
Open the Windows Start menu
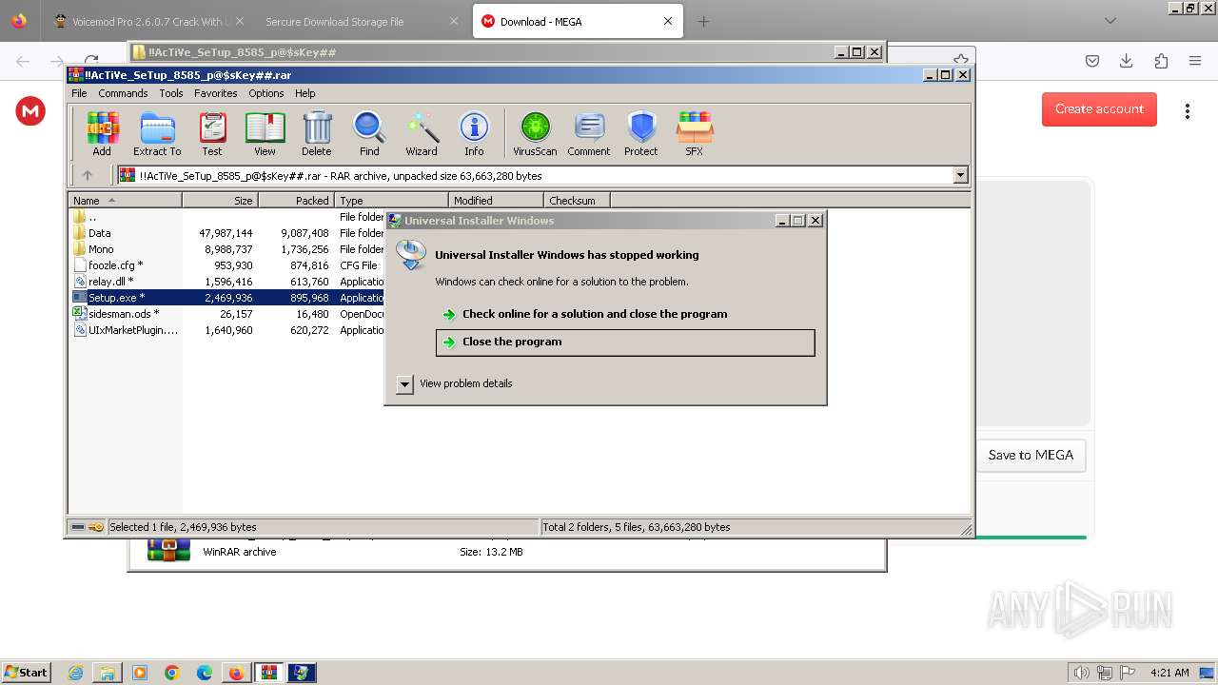[27, 672]
